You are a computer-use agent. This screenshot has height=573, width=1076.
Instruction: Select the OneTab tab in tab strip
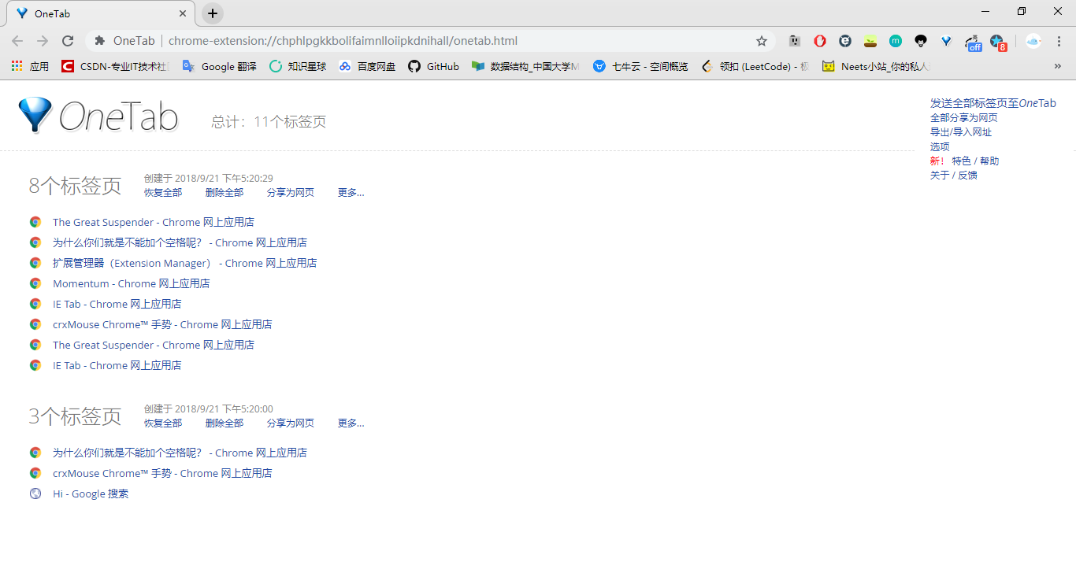pos(102,14)
